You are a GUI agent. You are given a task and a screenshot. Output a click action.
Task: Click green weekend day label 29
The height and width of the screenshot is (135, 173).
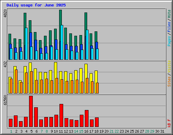[152, 131]
